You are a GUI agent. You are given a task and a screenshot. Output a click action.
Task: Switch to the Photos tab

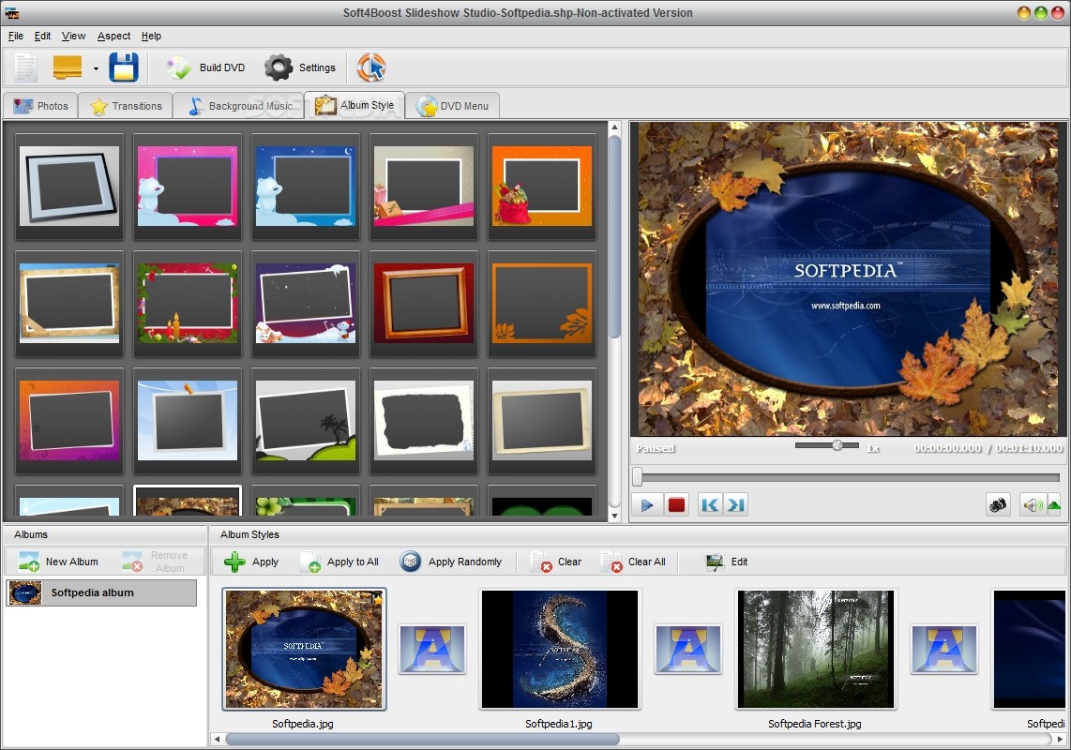tap(41, 106)
